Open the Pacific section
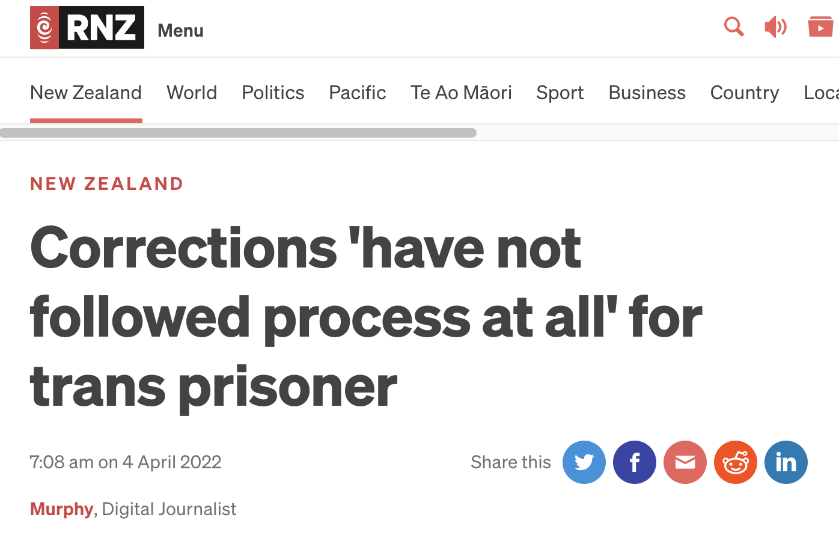 357,93
